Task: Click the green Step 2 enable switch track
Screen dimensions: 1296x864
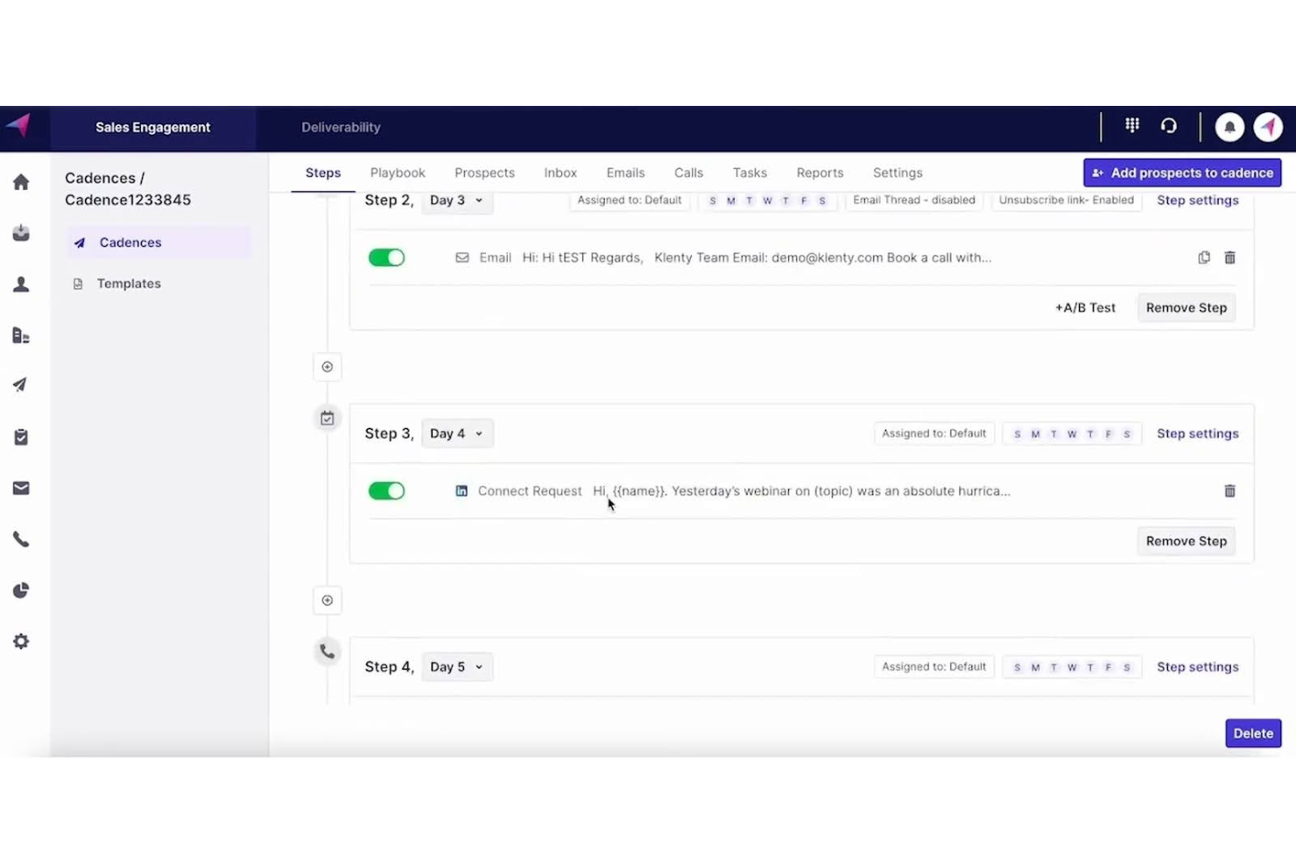Action: coord(386,256)
